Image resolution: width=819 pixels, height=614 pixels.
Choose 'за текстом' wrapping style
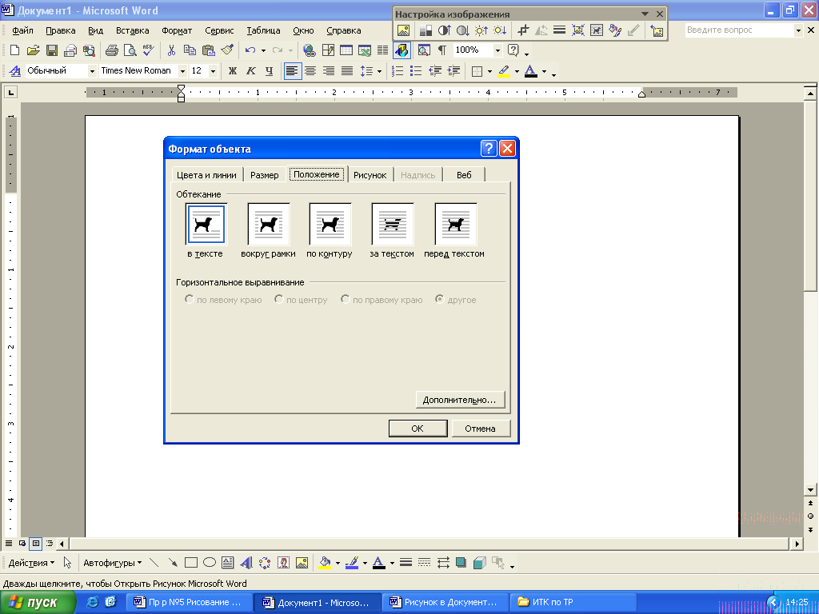[392, 224]
